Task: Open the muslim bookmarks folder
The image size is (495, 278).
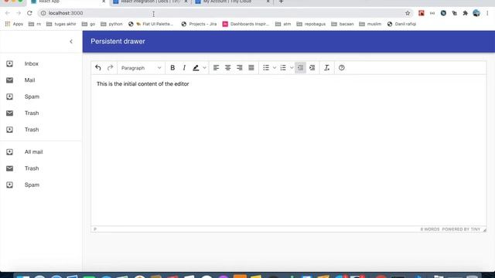Action: [370, 24]
